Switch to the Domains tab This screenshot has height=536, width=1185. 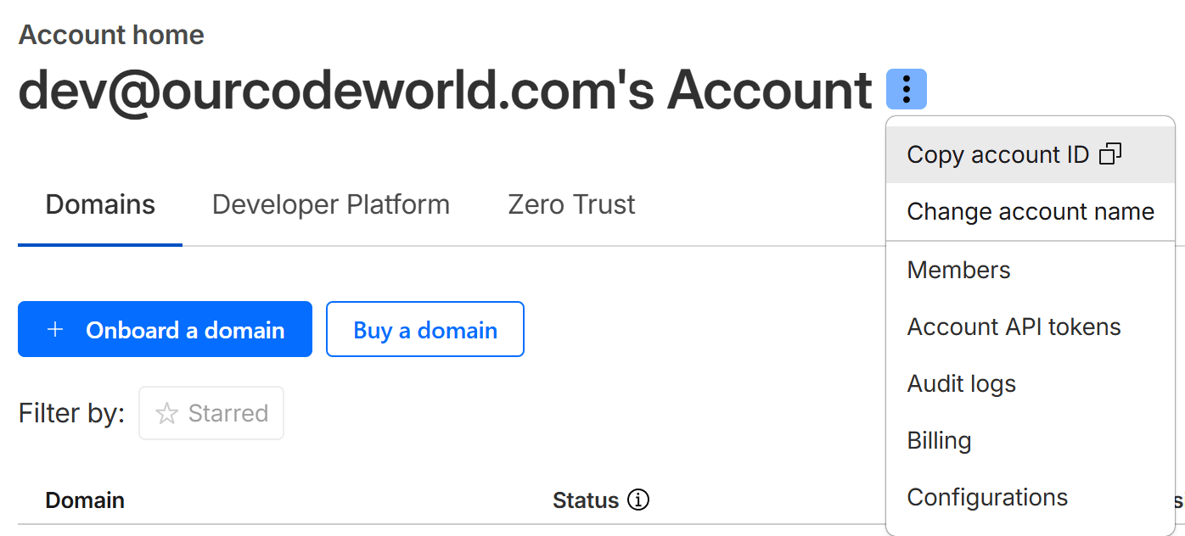pos(100,205)
